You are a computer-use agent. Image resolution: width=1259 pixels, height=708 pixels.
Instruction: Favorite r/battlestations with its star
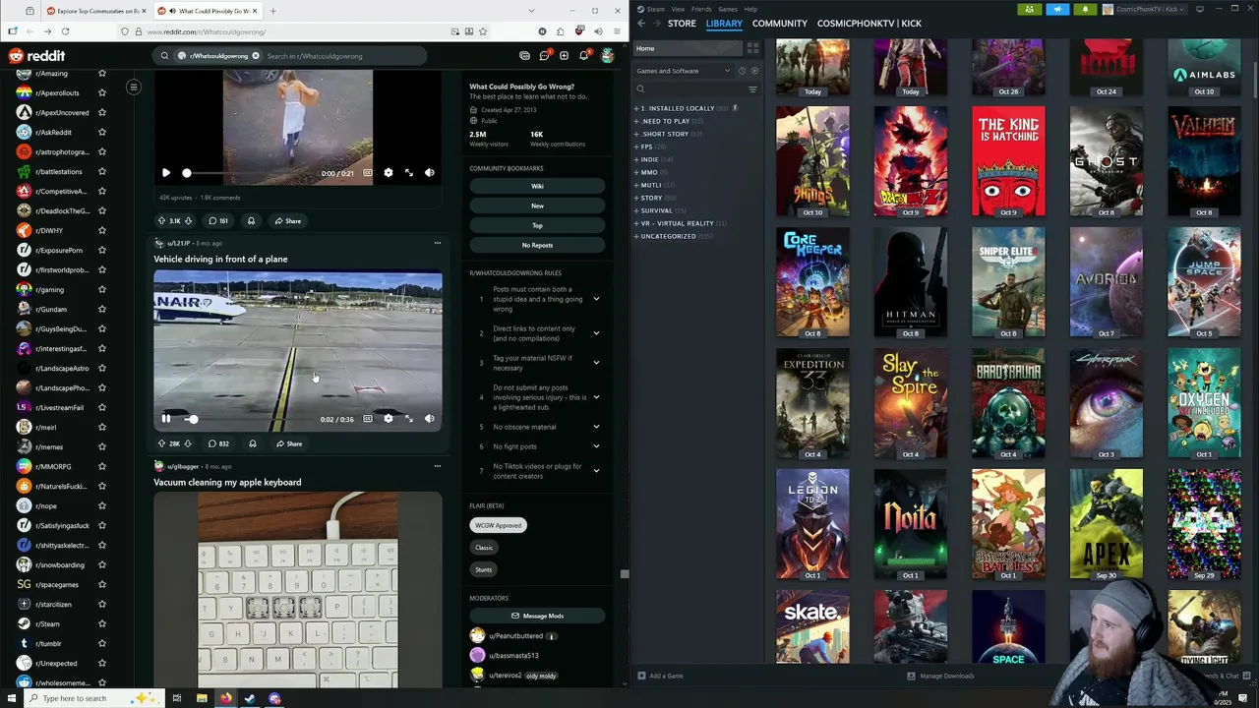[x=101, y=171]
